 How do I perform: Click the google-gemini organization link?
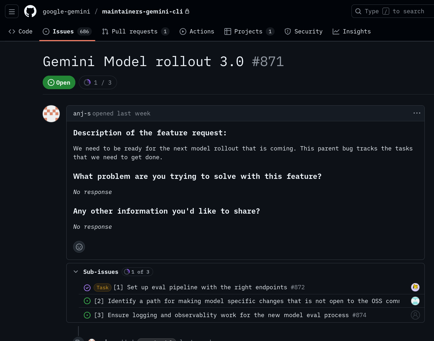[x=66, y=11]
